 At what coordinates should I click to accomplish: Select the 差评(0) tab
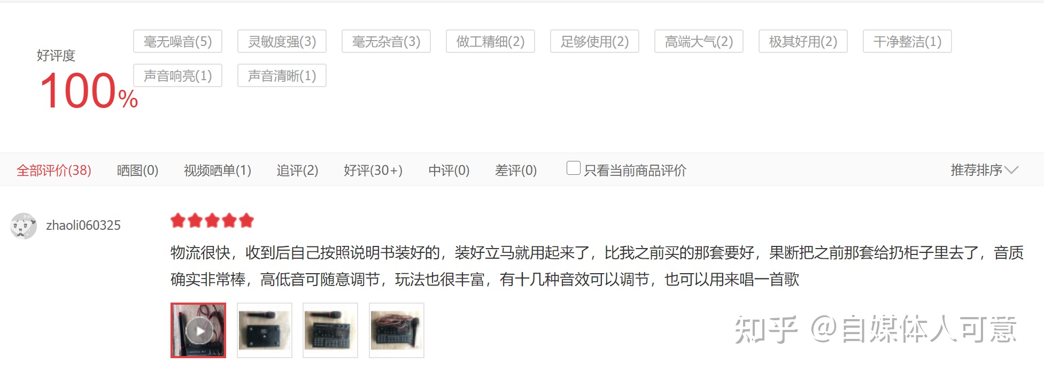click(x=516, y=171)
